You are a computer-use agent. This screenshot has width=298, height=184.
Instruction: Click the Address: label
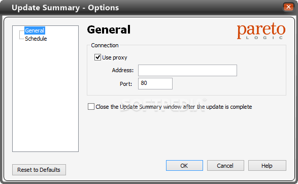point(123,70)
